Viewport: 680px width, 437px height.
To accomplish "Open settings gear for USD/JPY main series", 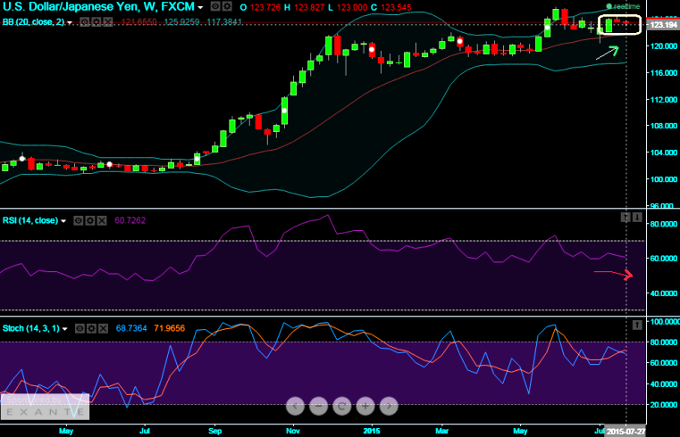I will pos(227,6).
